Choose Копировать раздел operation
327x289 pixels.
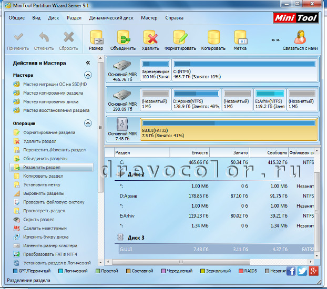38,176
